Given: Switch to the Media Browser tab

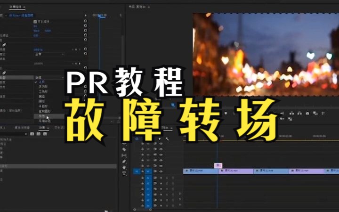Looking at the screenshot, I should 22,128.
